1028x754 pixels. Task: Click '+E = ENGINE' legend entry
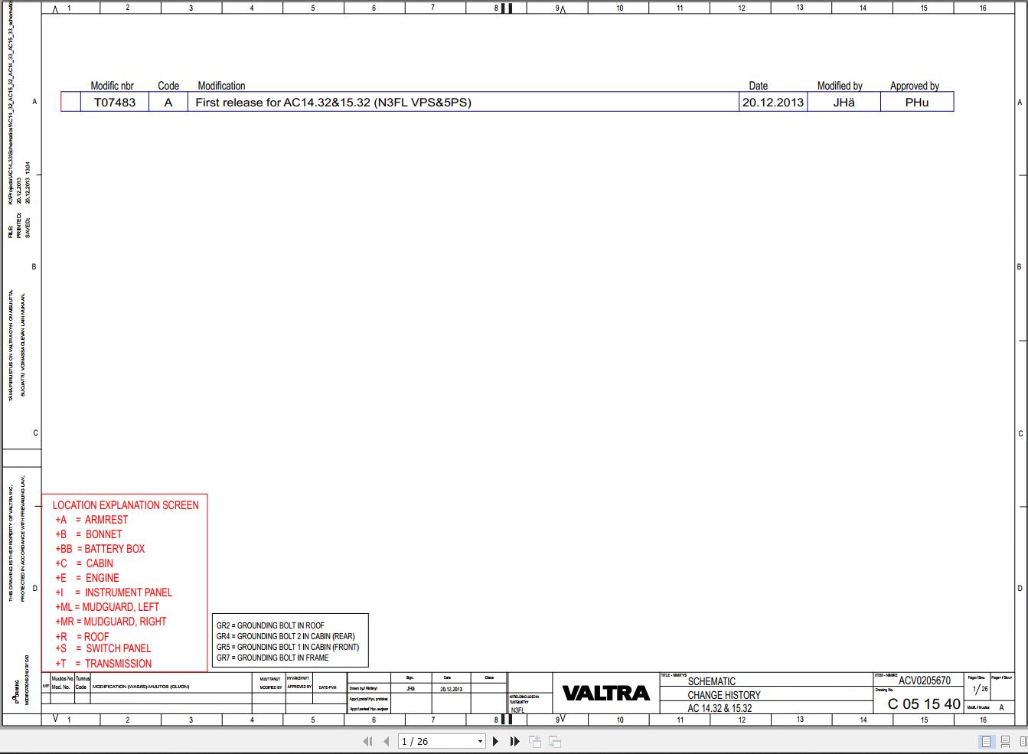86,578
